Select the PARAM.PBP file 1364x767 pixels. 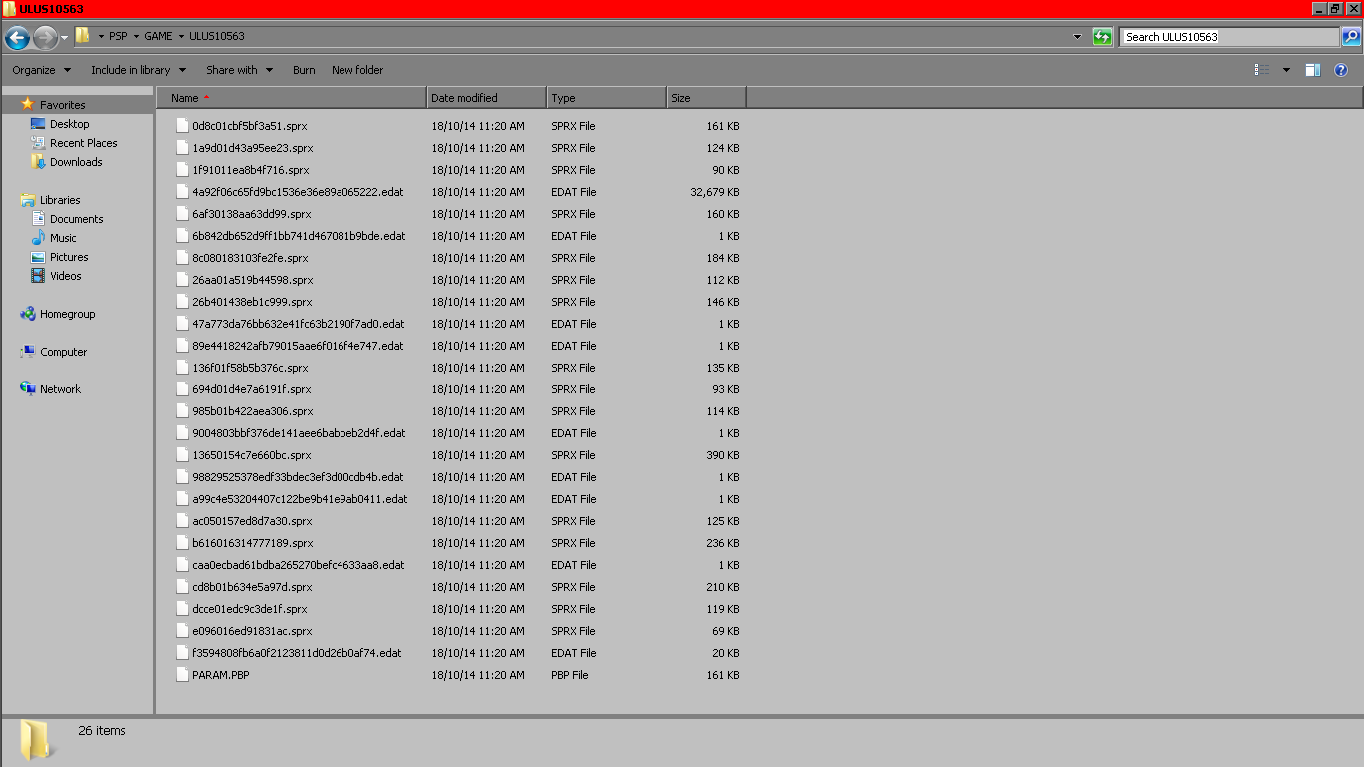(220, 675)
